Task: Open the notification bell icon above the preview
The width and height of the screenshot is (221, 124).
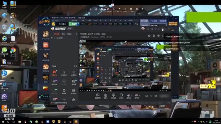Action: tap(163, 36)
